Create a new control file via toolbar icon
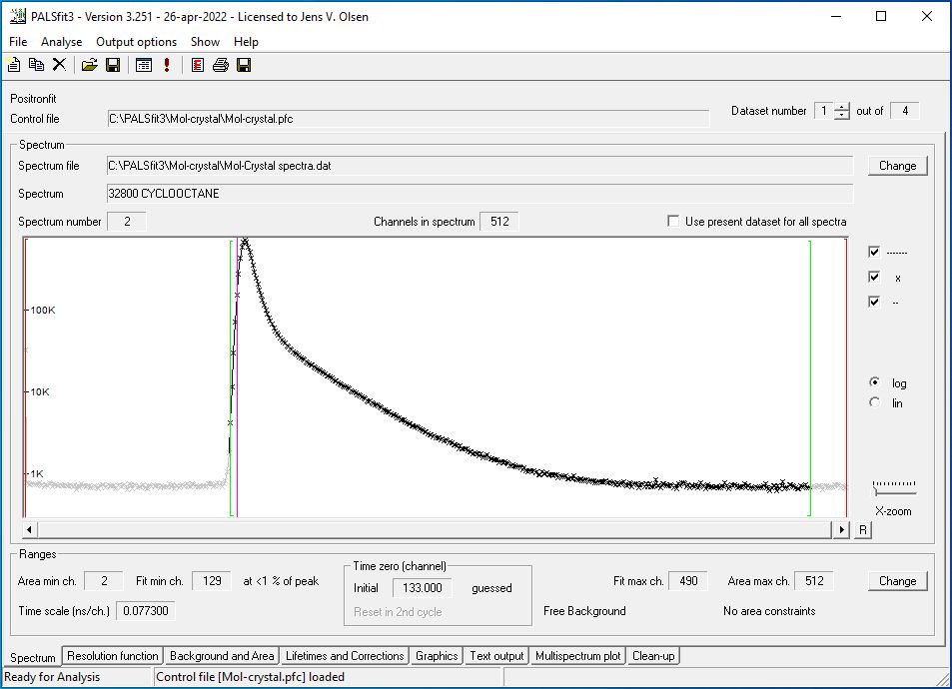952x689 pixels. point(13,64)
